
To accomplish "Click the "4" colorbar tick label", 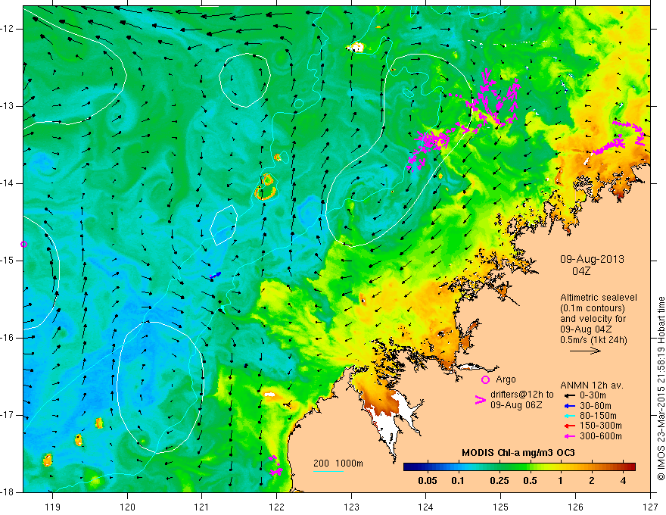I will (623, 481).
